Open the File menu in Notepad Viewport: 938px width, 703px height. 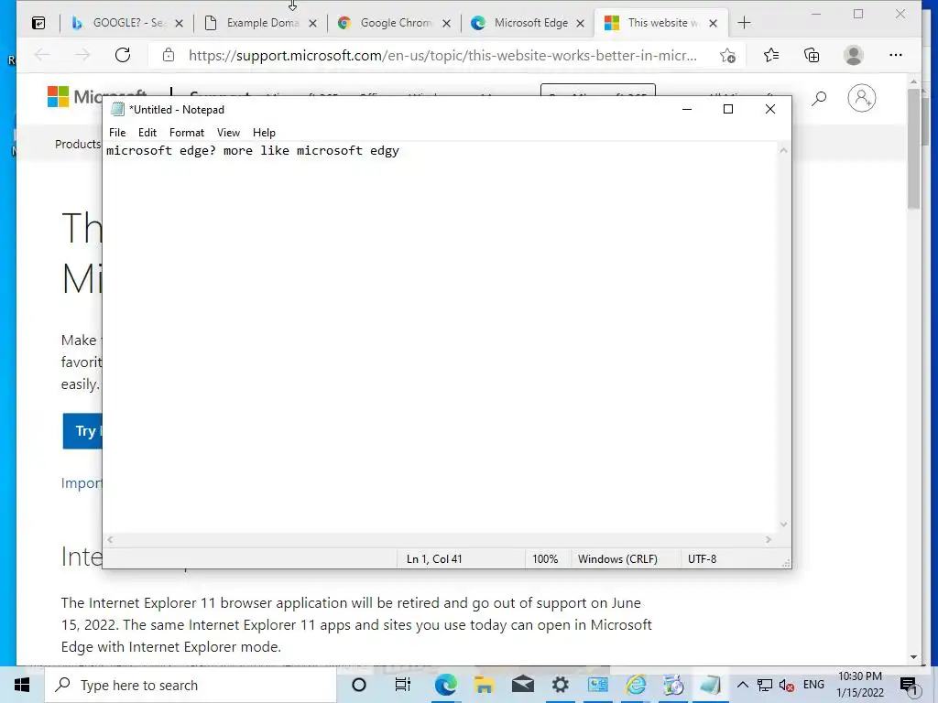click(117, 133)
